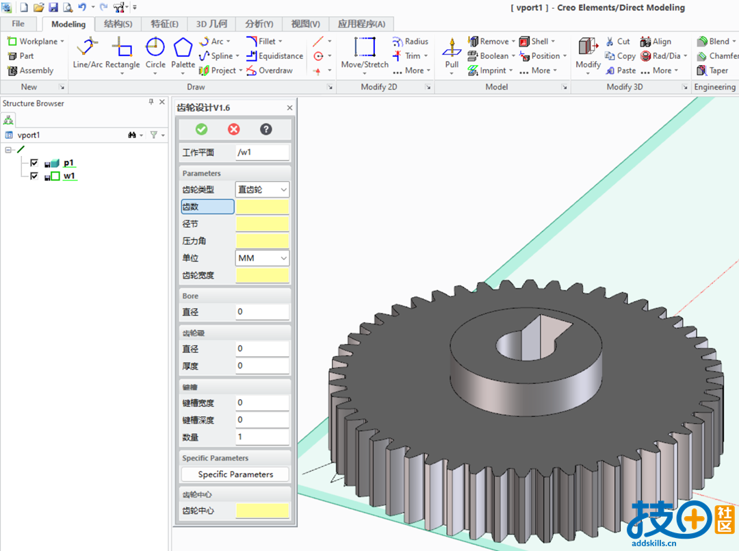Expand the Shell tool dropdown

pyautogui.click(x=553, y=42)
